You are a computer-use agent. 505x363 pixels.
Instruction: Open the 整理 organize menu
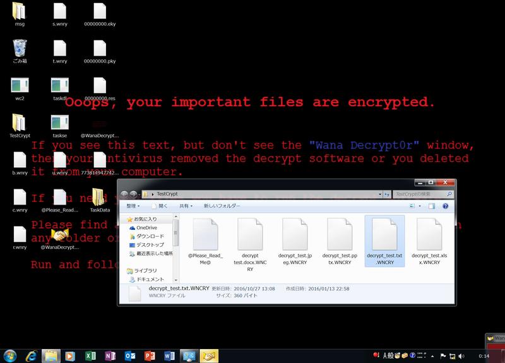point(133,206)
